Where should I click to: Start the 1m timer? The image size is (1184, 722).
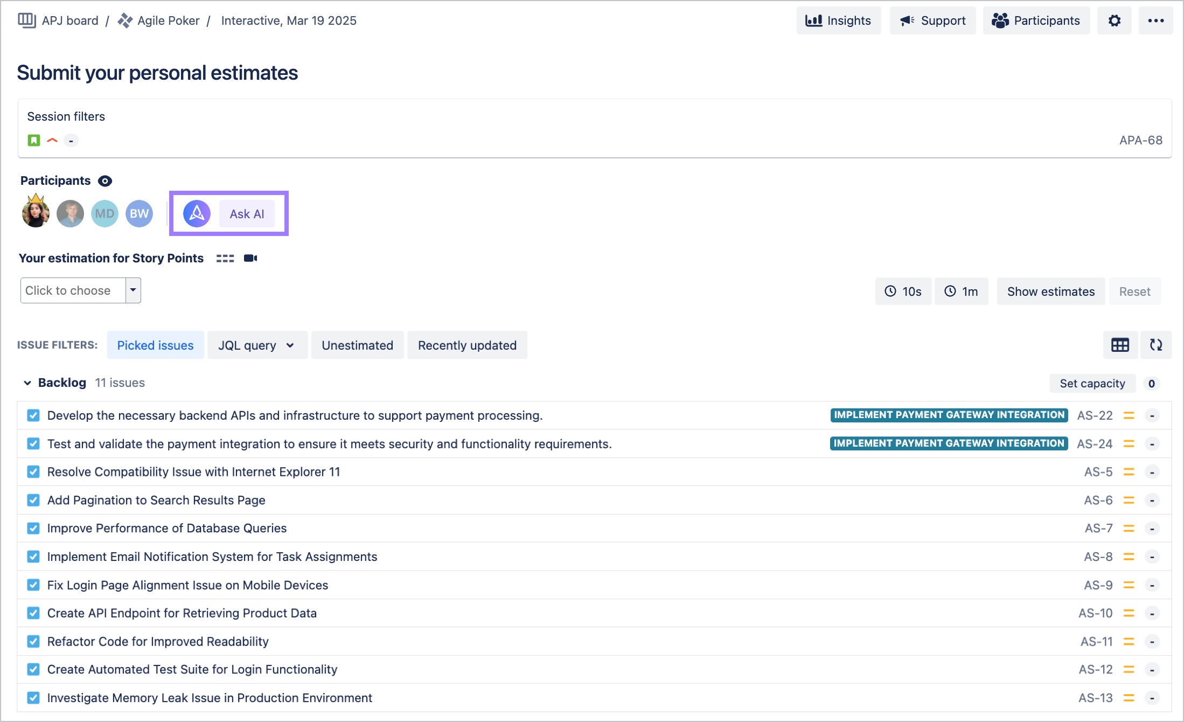click(961, 291)
